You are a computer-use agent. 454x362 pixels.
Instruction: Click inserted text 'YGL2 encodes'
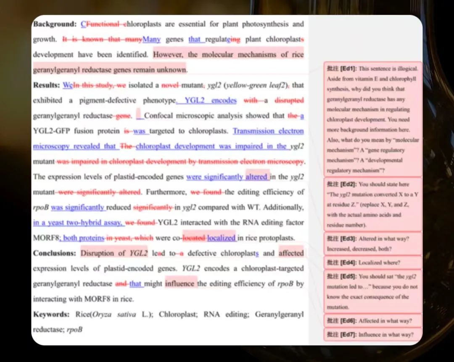(211, 100)
